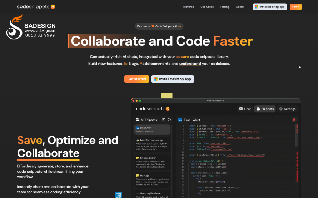Viewport: 318px width, 198px height.
Task: Click Install desktop app in header
Action: tap(269, 7)
